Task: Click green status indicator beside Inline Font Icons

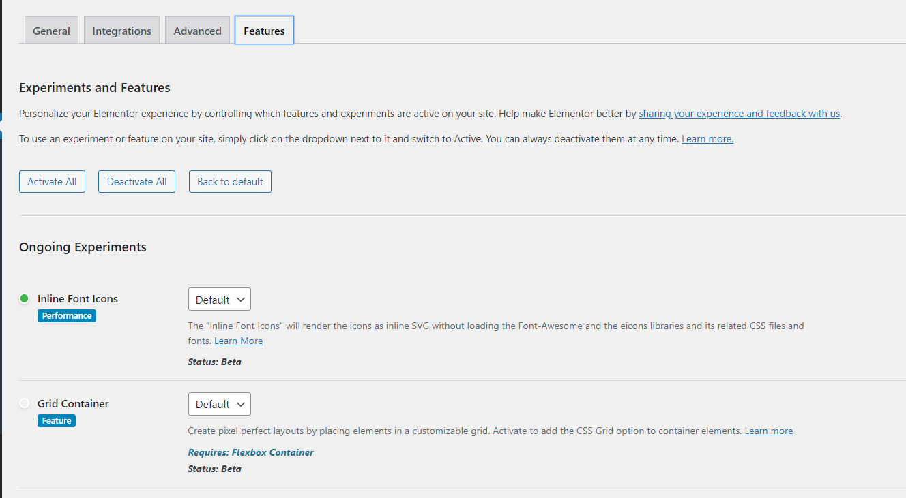Action: [25, 298]
